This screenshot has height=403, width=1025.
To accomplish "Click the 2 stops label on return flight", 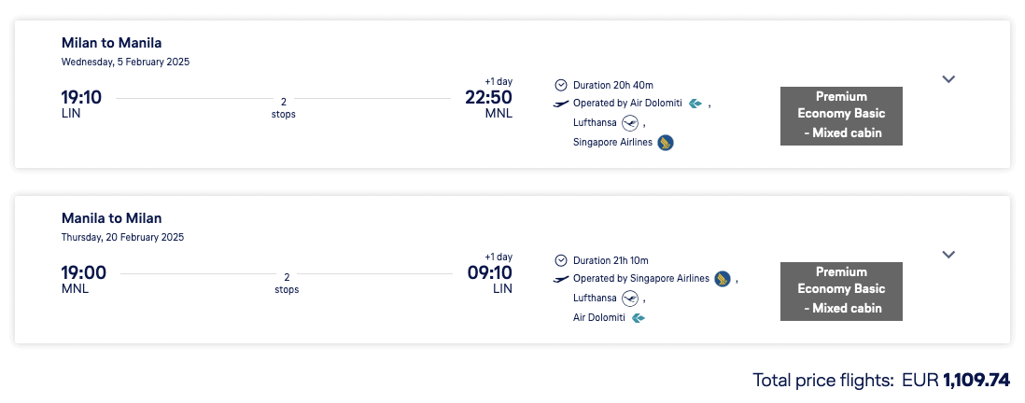I will pyautogui.click(x=287, y=283).
